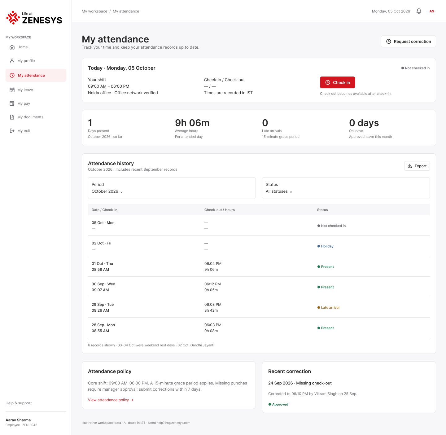Select the 05 Oct · Mon row

(x=259, y=226)
